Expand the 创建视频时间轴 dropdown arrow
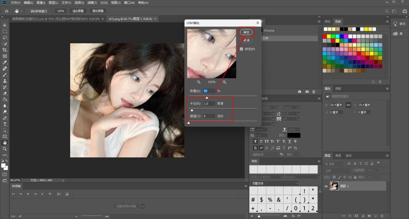This screenshot has width=409, height=219. pos(143,206)
